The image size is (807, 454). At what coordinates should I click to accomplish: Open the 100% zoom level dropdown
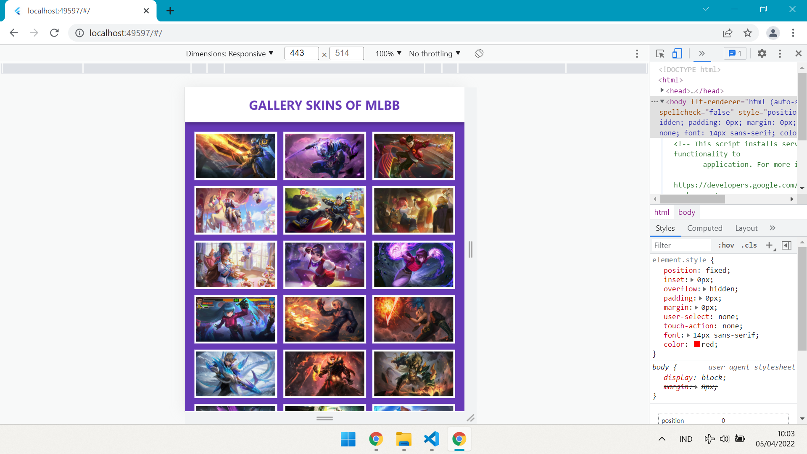[388, 53]
